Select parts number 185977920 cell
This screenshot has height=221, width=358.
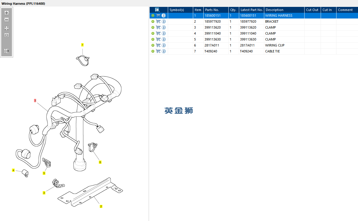(216, 21)
